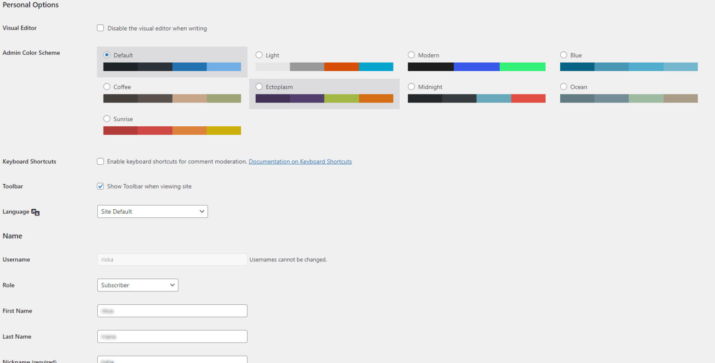715x363 pixels.
Task: Select the Ocean color scheme radio
Action: point(563,87)
